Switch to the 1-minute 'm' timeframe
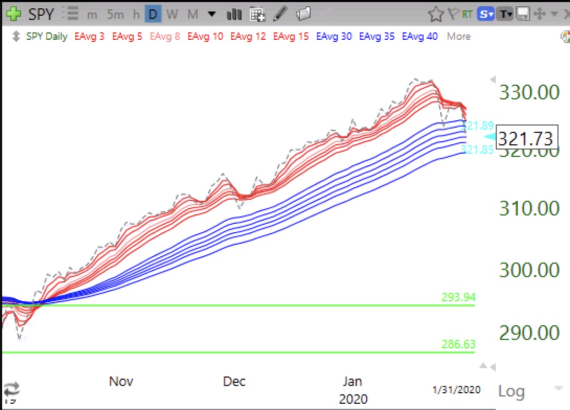 click(x=92, y=15)
